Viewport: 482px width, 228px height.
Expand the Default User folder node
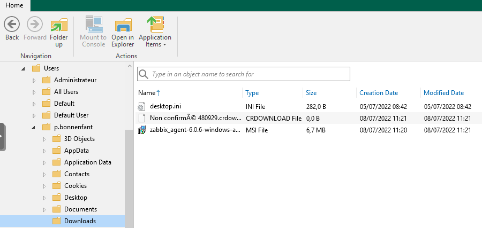34,115
